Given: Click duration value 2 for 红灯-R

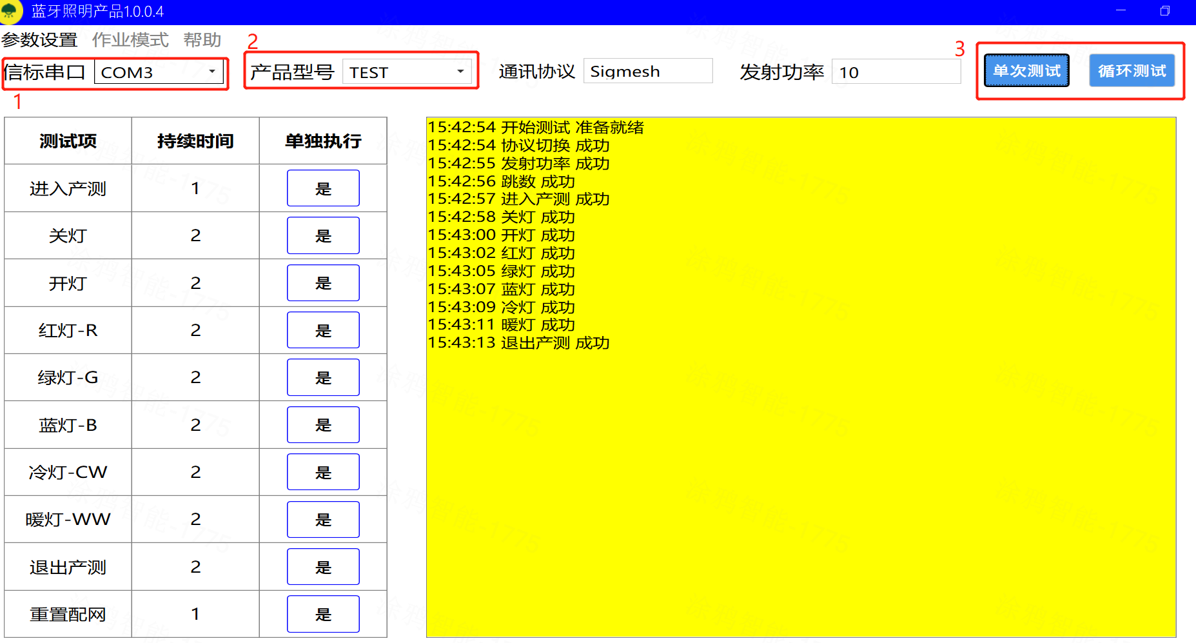Looking at the screenshot, I should [x=195, y=330].
